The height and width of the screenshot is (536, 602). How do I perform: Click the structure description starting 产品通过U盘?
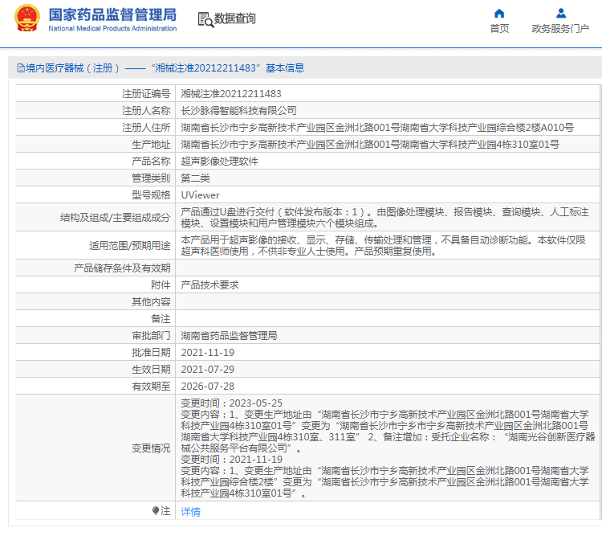tap(384, 218)
